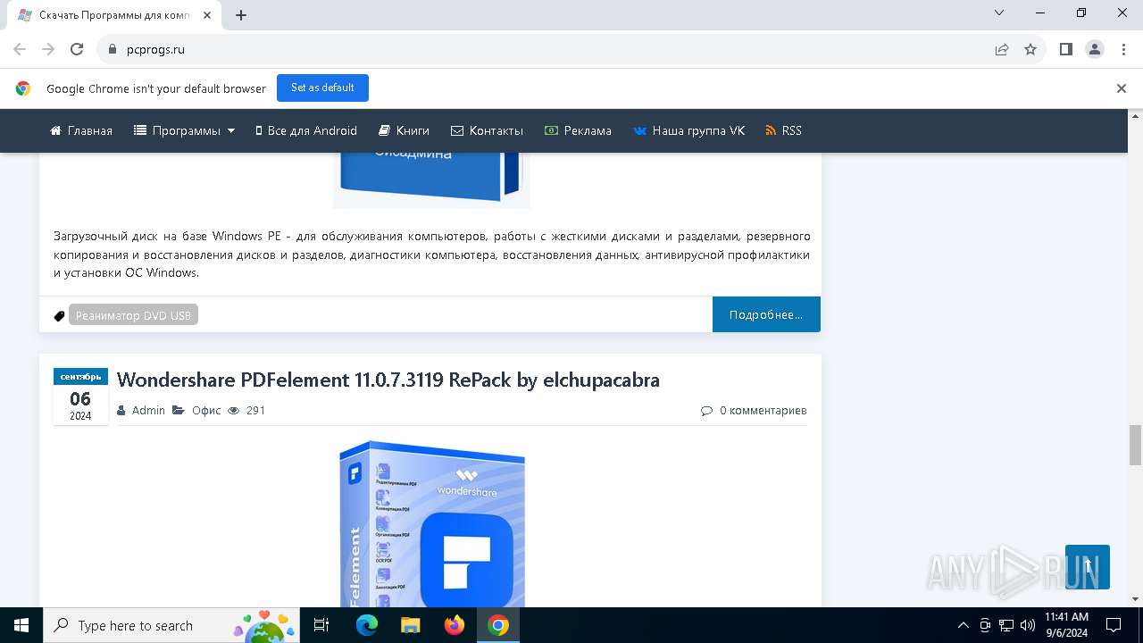Reload the page with the refresh icon
This screenshot has height=643, width=1143.
pos(77,49)
